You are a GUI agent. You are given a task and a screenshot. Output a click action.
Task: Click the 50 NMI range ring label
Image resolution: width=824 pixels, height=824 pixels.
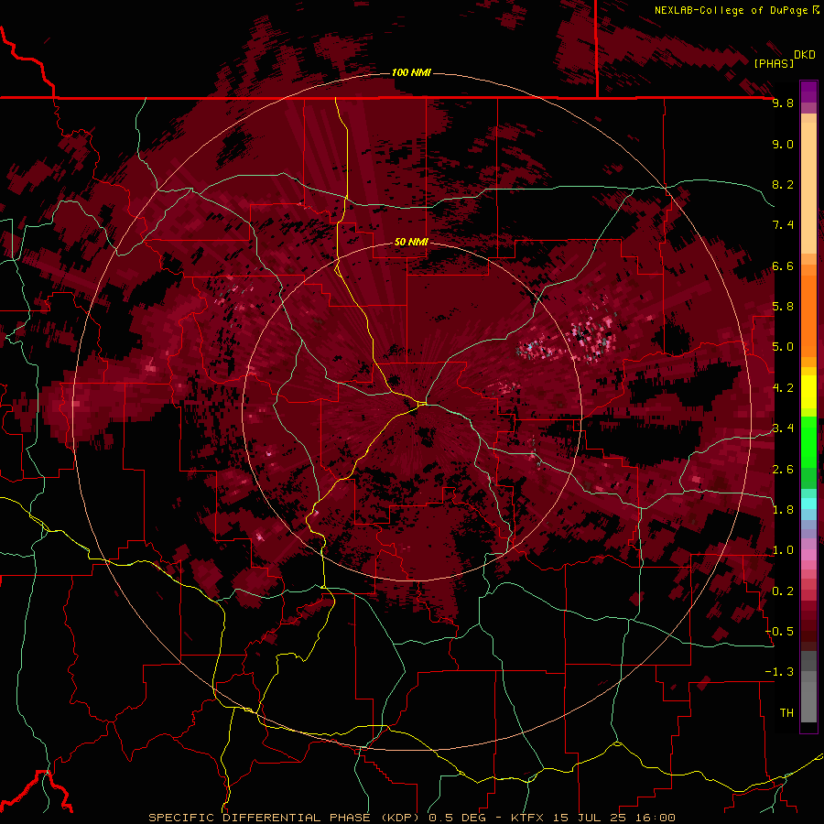pos(411,242)
